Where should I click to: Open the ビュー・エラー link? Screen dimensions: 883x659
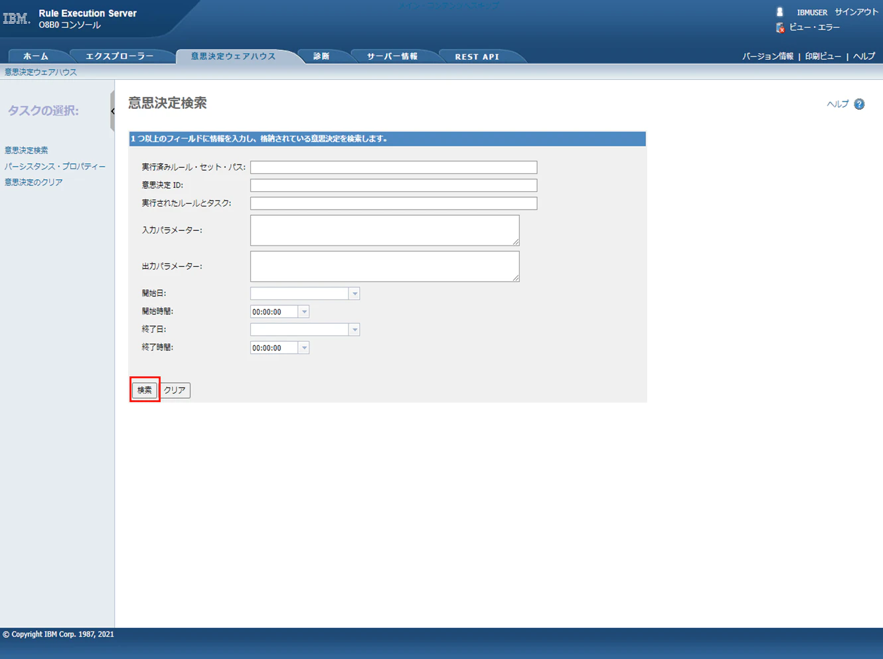pos(815,27)
